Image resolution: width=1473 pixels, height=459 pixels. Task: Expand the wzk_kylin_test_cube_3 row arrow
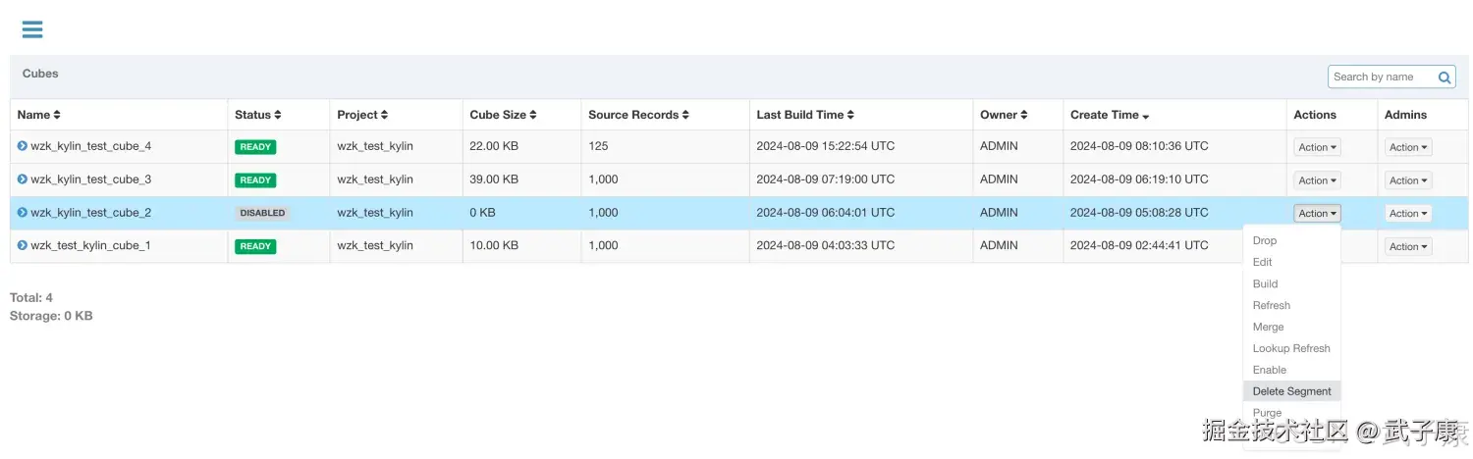tap(23, 179)
